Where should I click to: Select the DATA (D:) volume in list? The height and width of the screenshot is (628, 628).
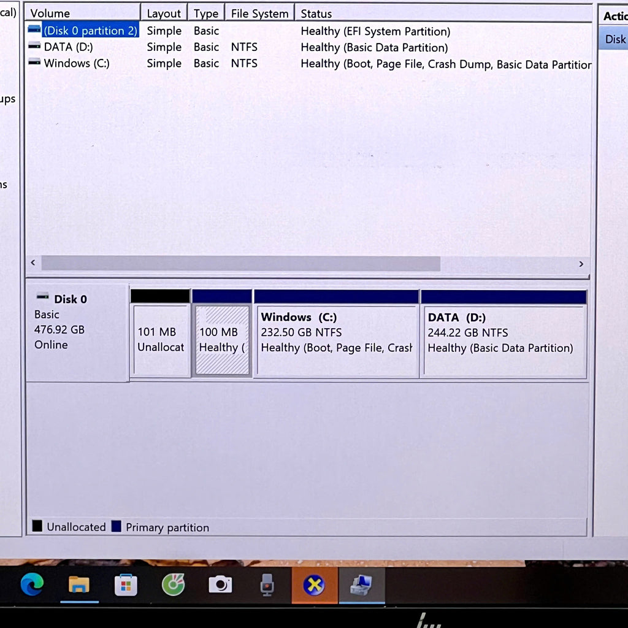pos(68,47)
